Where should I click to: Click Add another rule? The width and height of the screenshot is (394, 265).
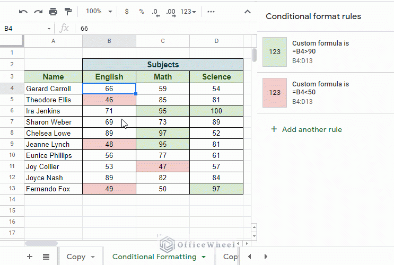pos(307,129)
